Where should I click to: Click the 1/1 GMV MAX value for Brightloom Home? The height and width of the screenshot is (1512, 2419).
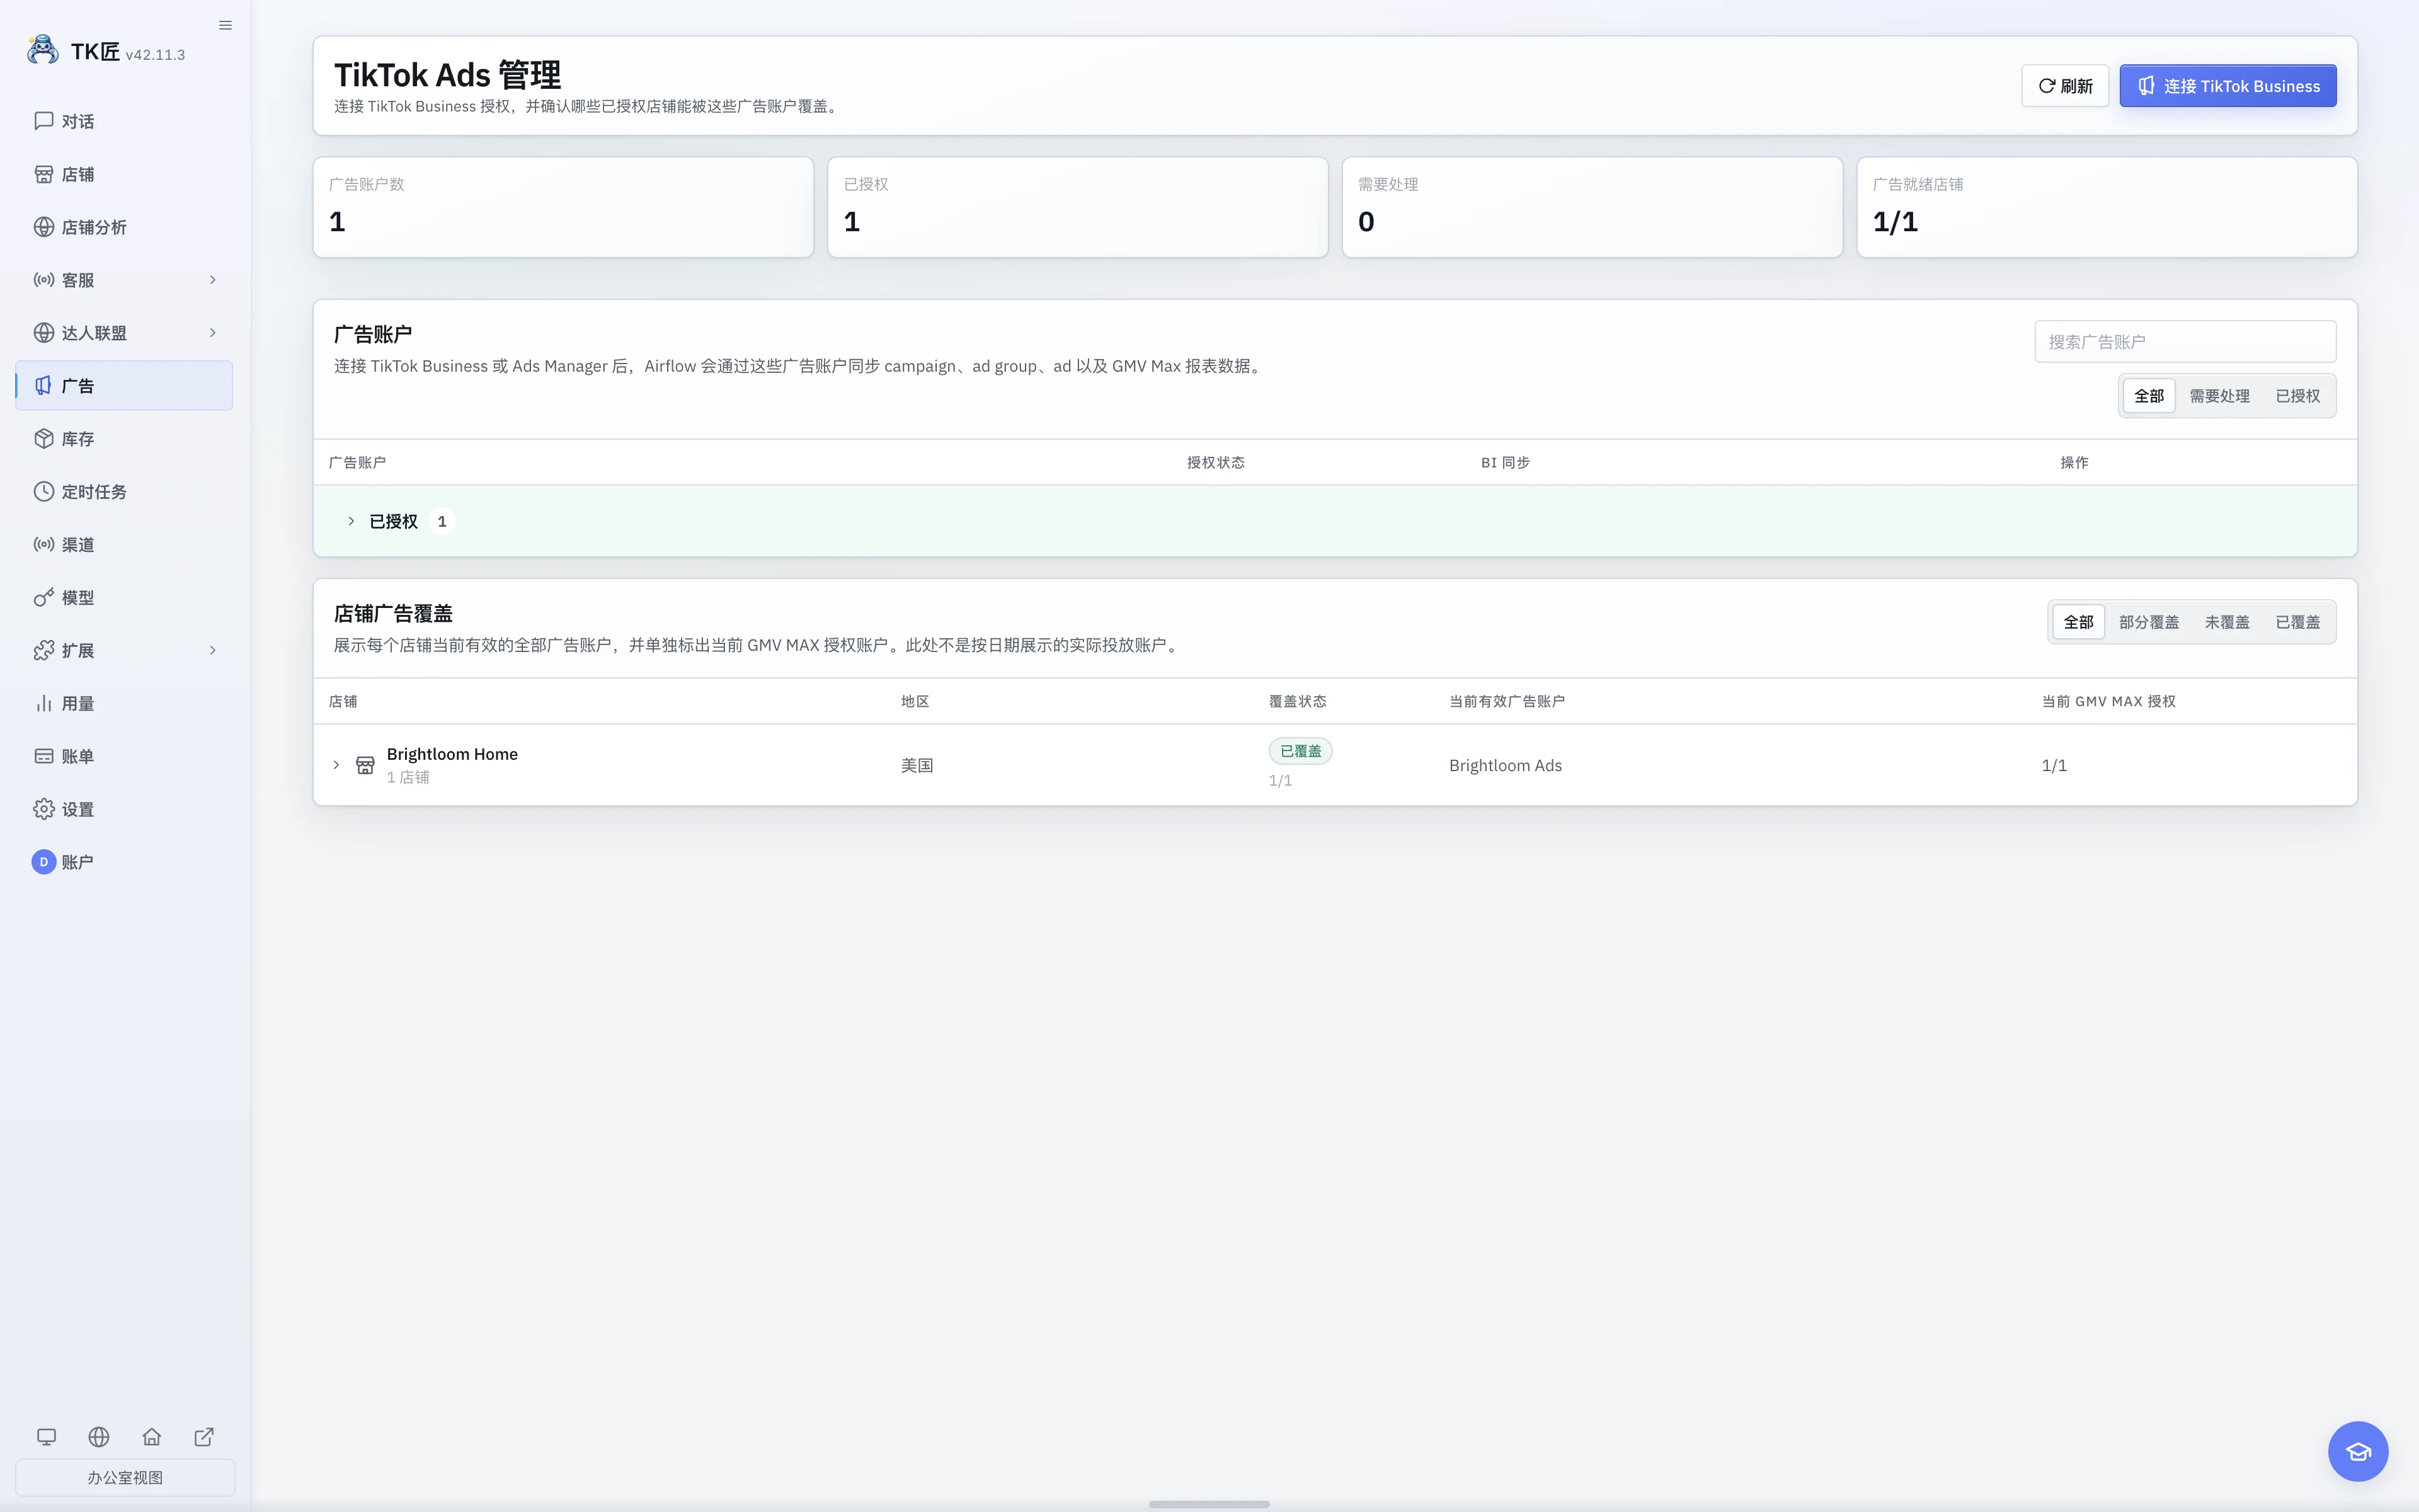[x=2054, y=765]
